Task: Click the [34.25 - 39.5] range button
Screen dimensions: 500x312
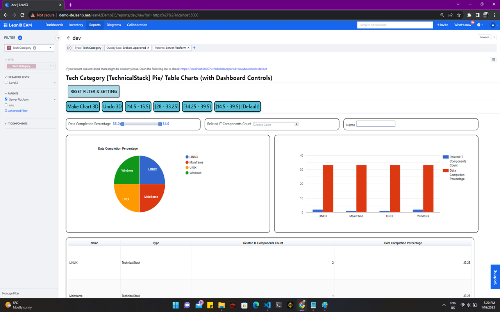Action: (197, 106)
